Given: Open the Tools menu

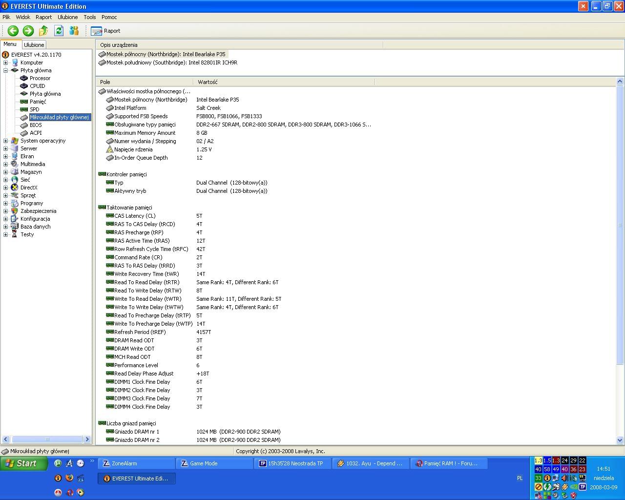Looking at the screenshot, I should 90,17.
